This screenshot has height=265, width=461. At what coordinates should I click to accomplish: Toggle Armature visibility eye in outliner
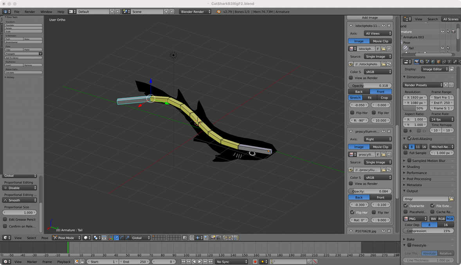pyautogui.click(x=443, y=32)
